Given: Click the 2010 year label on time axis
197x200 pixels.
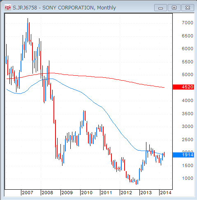Looking at the screenshot, I should tap(87, 193).
